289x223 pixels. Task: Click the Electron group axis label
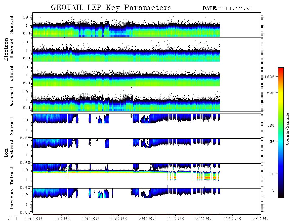6,49
